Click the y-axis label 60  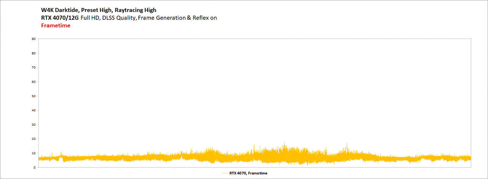(x=34, y=82)
